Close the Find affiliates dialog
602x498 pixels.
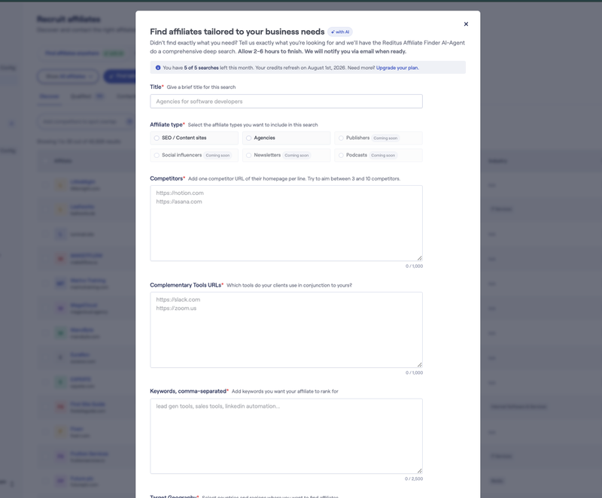click(x=466, y=24)
